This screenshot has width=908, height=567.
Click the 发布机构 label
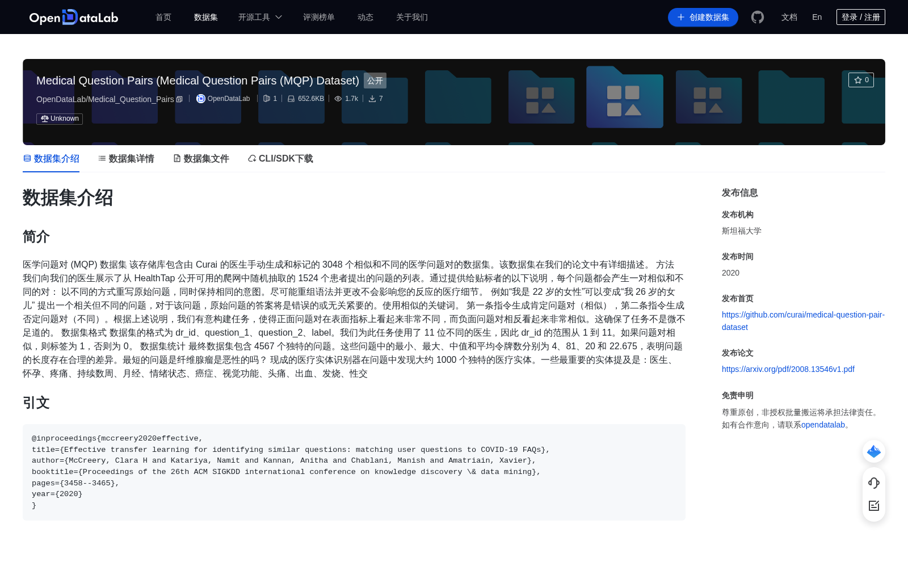click(738, 214)
